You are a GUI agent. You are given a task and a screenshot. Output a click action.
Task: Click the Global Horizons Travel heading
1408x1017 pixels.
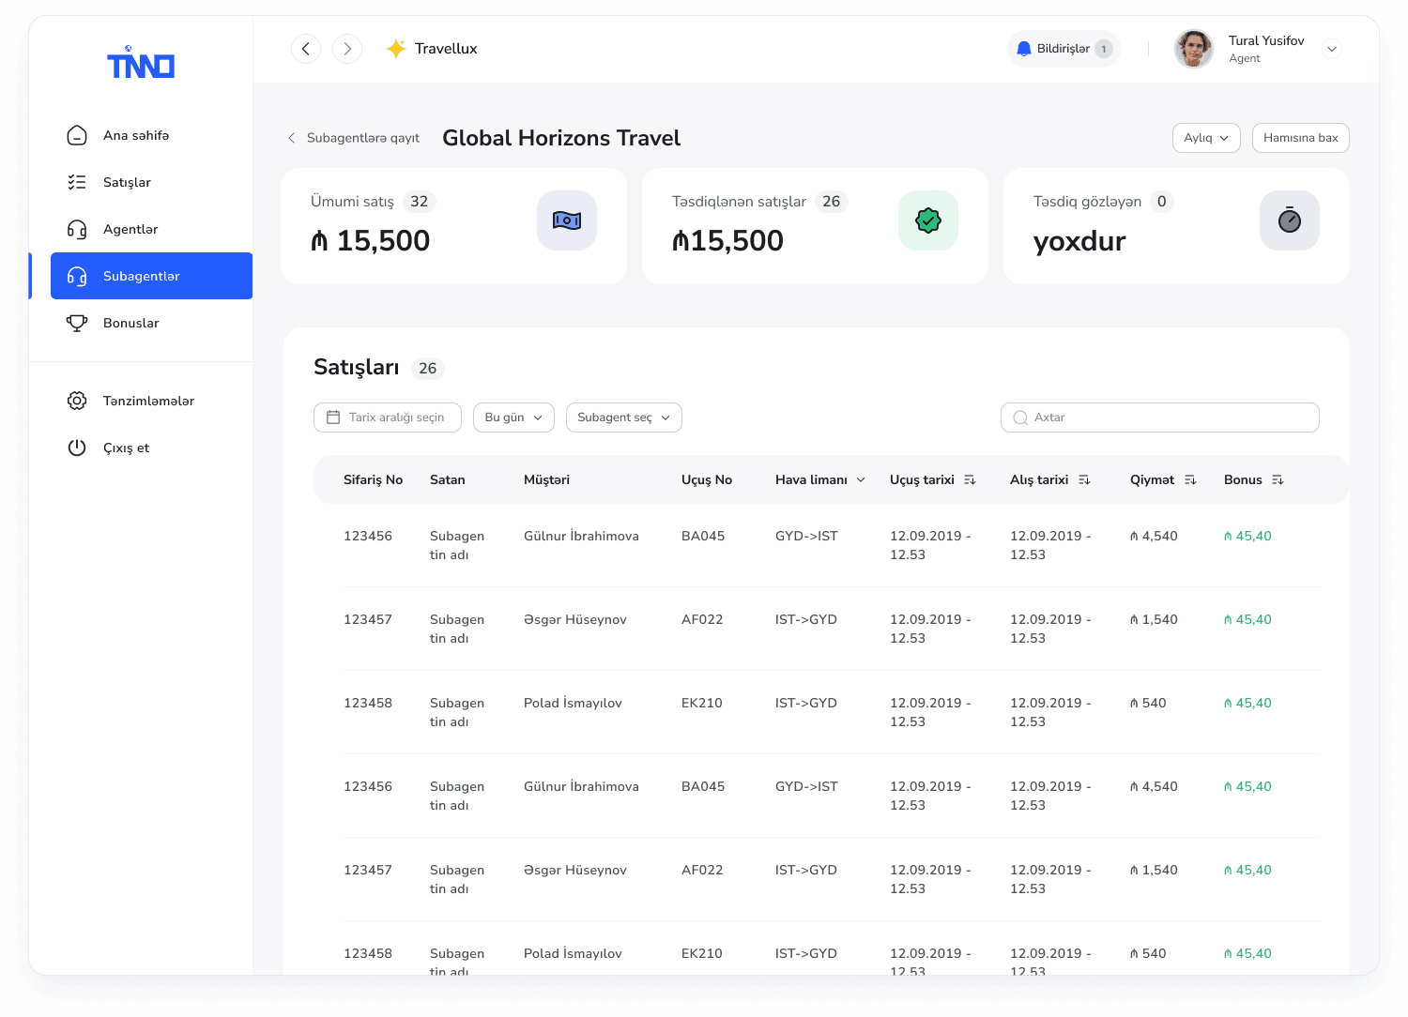[561, 138]
